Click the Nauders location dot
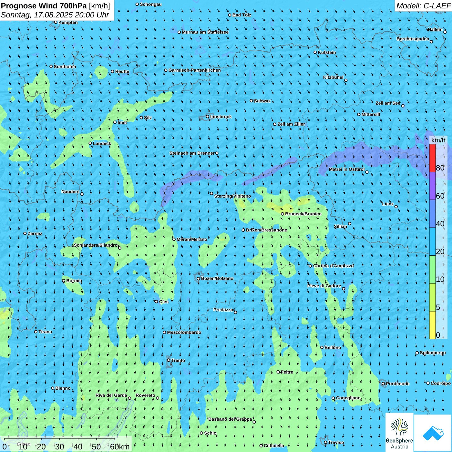 [x=82, y=194]
